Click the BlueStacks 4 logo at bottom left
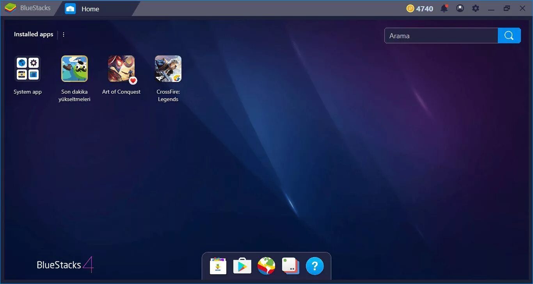This screenshot has height=284, width=533. coord(64,264)
